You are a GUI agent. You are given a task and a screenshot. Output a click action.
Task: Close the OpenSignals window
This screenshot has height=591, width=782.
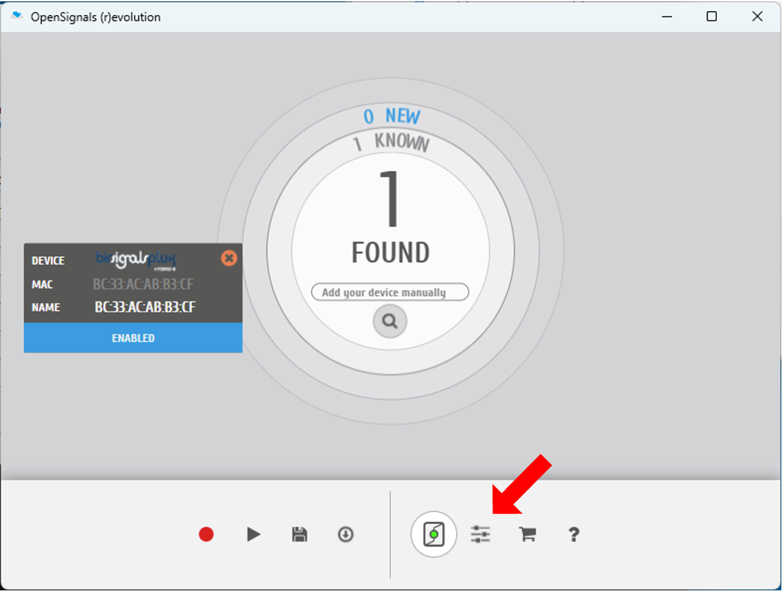(757, 17)
